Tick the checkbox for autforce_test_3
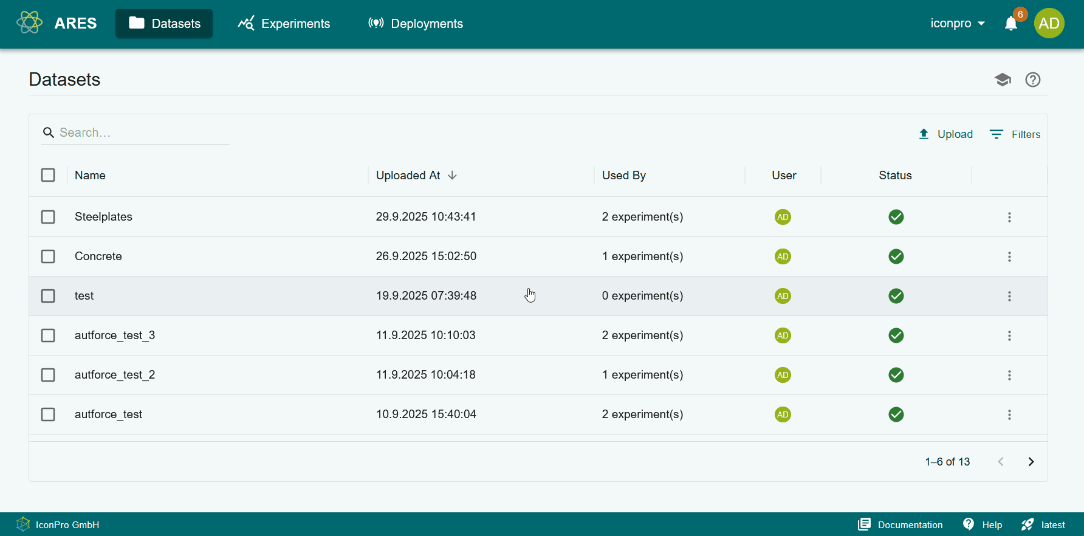This screenshot has height=536, width=1084. pos(48,335)
